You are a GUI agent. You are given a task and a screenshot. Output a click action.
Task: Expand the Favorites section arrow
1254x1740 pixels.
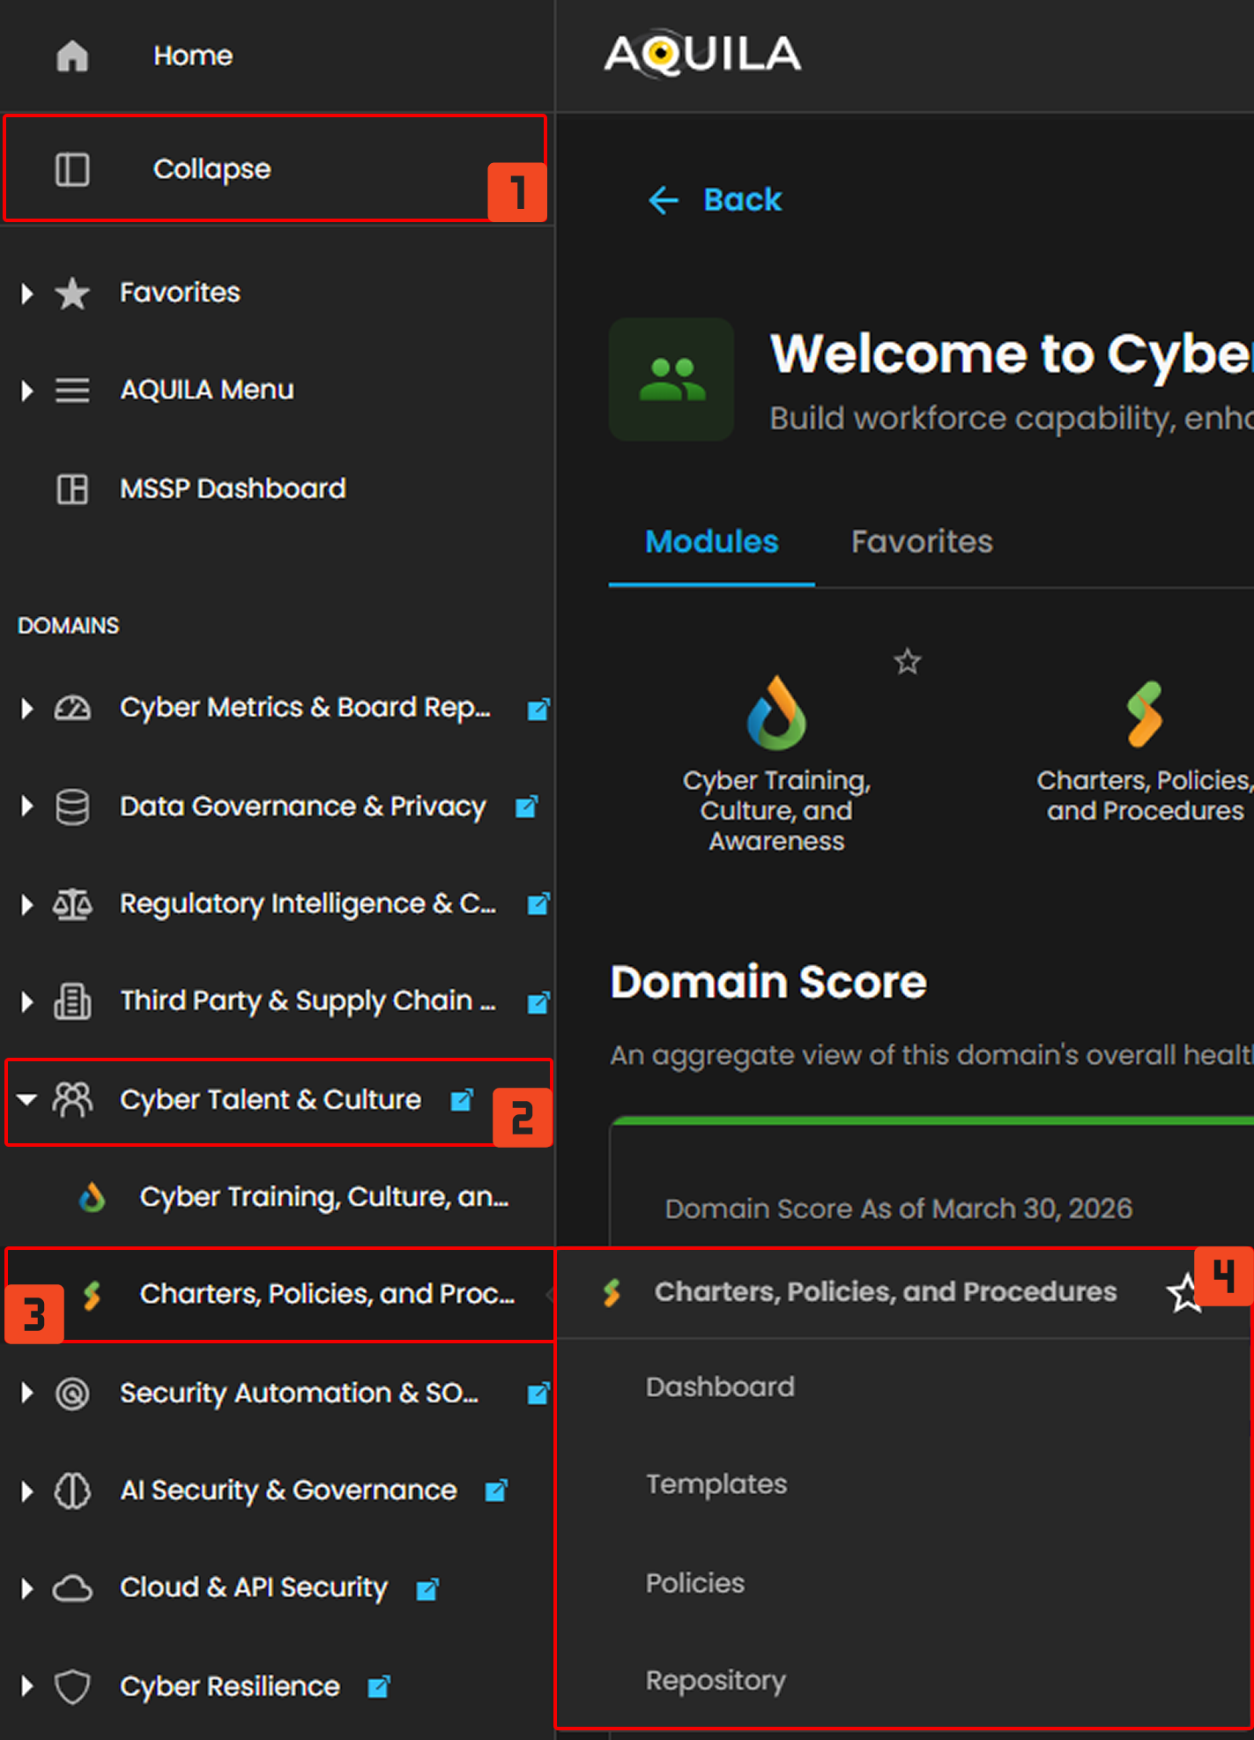click(x=27, y=293)
